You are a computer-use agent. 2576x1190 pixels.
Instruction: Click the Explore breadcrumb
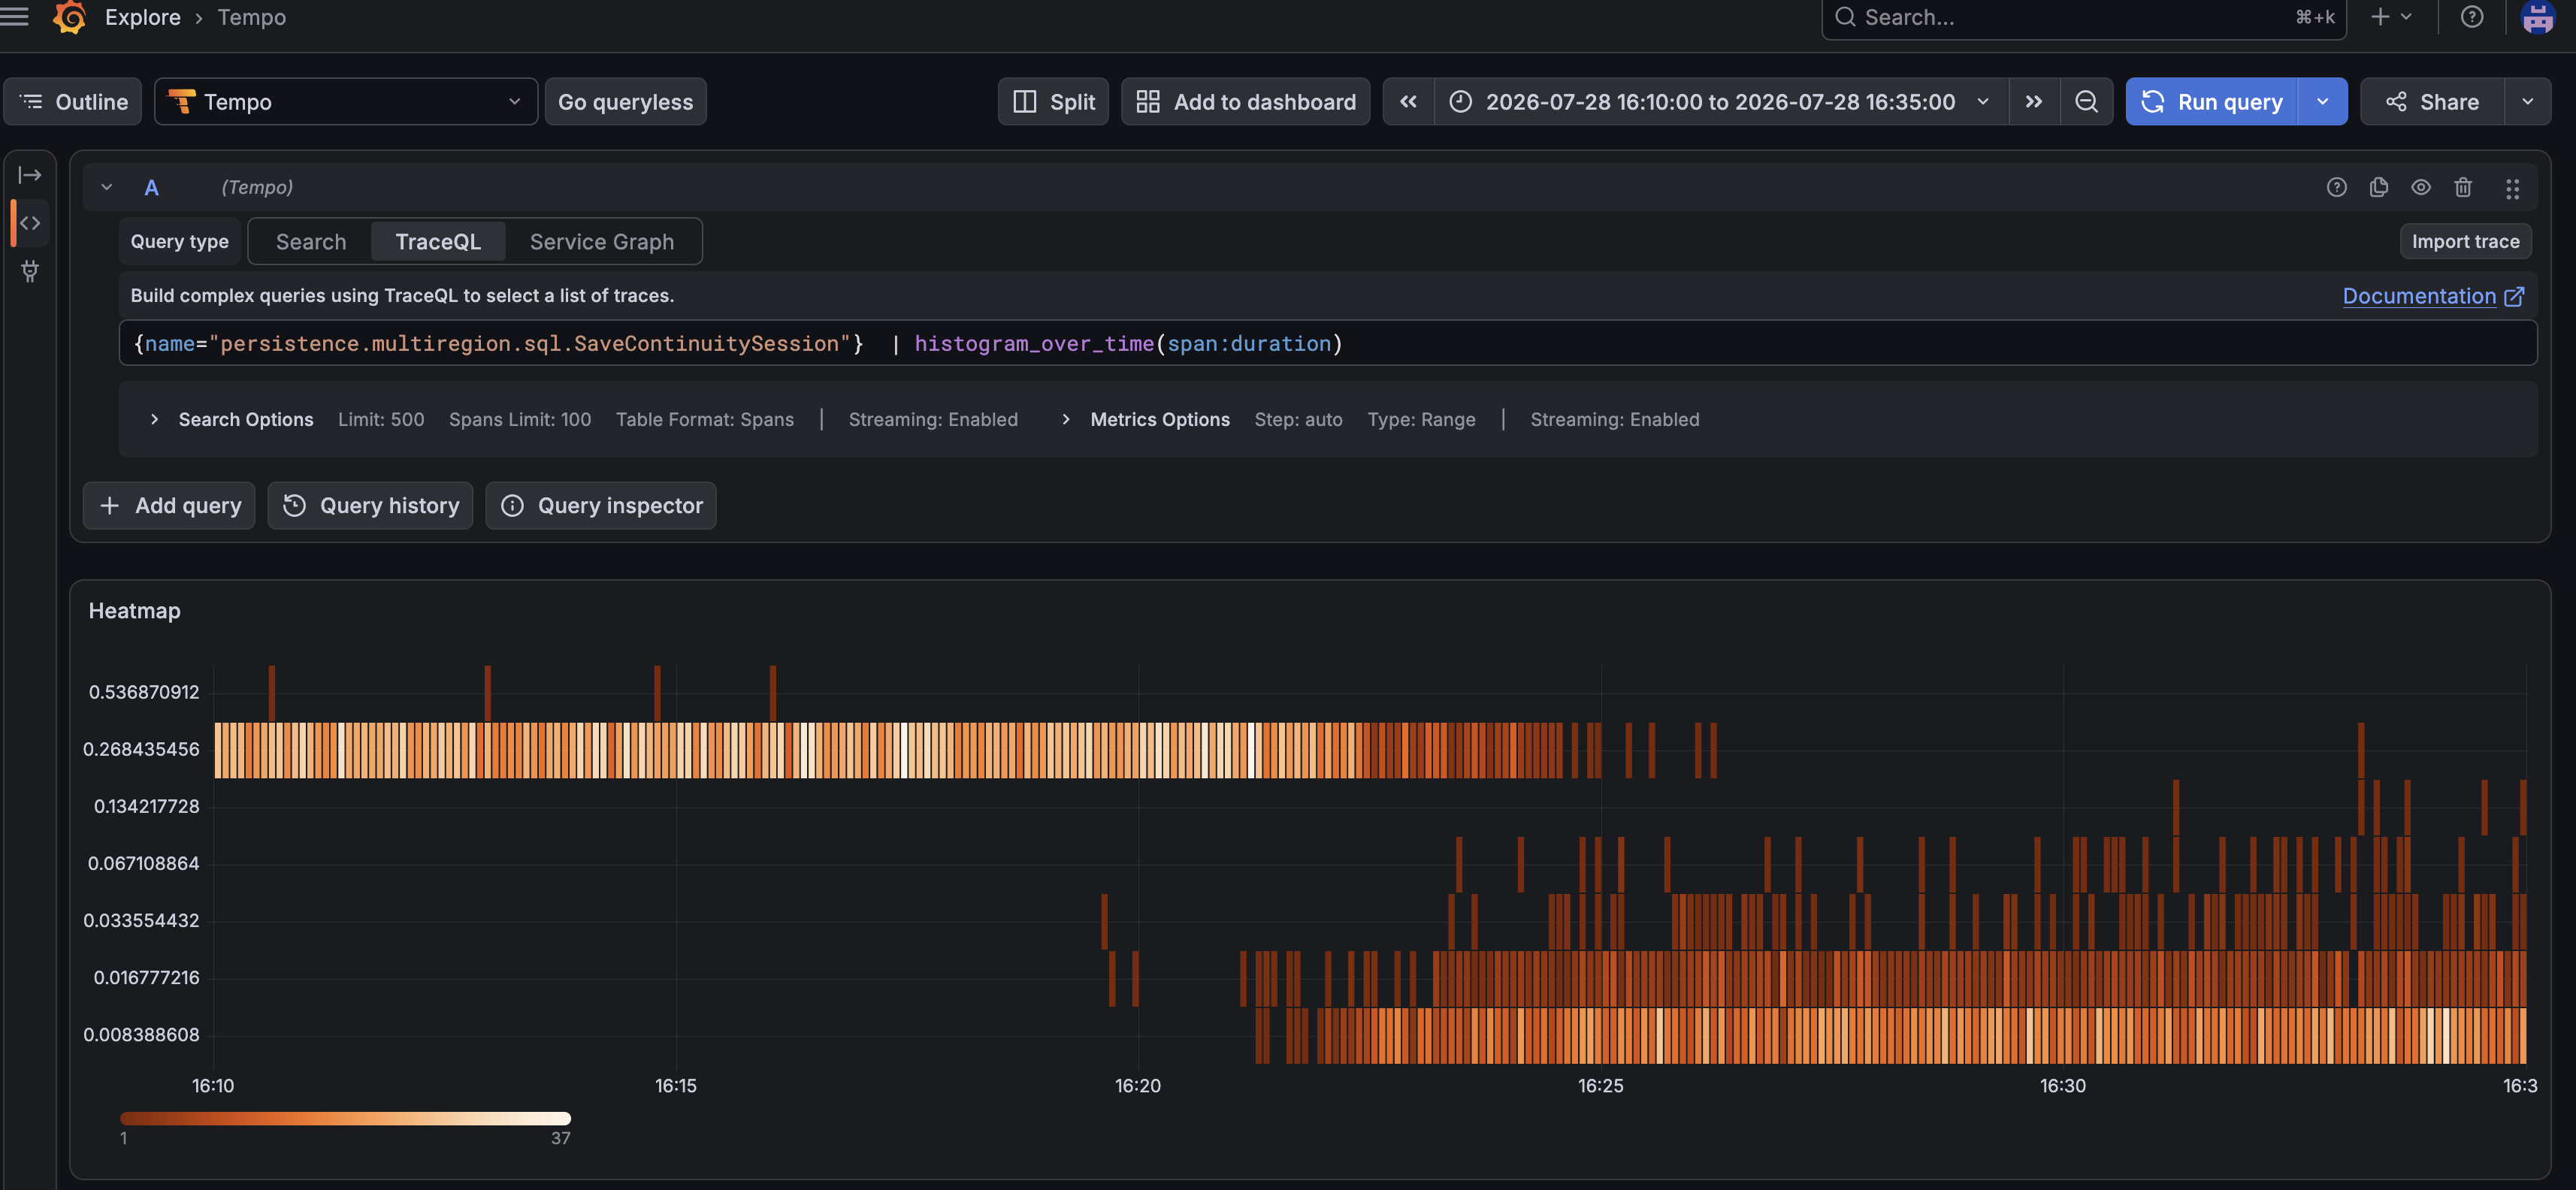point(143,17)
